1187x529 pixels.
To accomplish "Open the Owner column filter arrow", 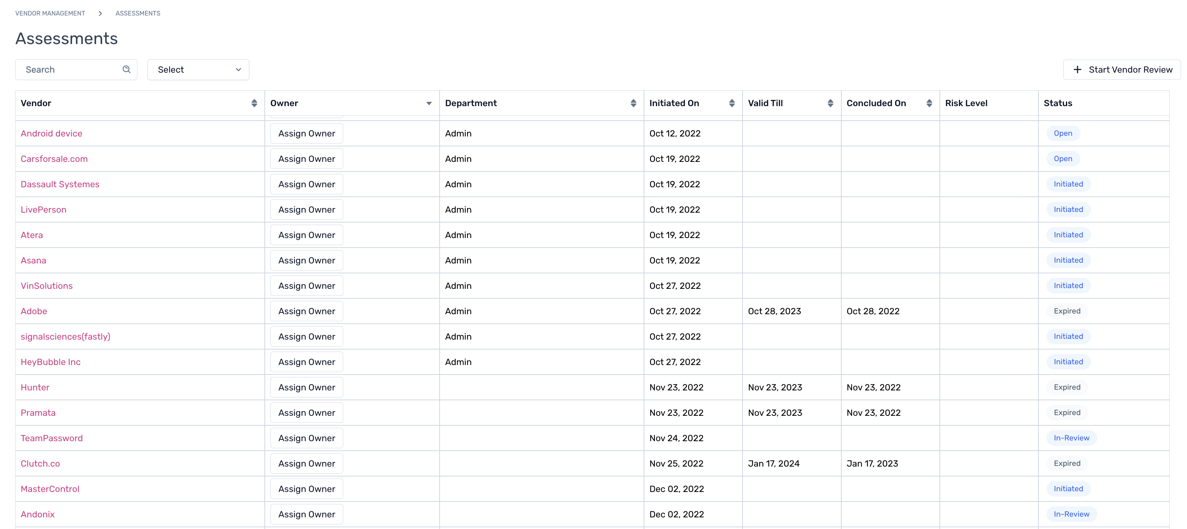I will pos(429,103).
